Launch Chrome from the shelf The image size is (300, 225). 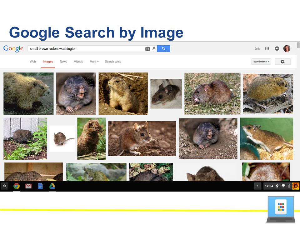point(17,186)
